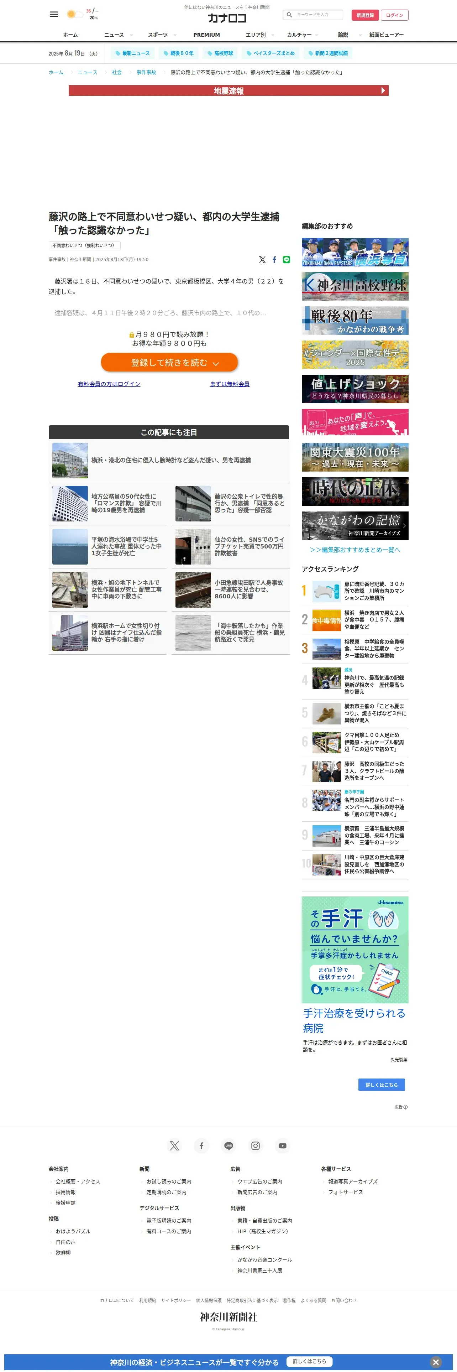Image resolution: width=457 pixels, height=1372 pixels.
Task: Expand カルチャー menu dropdown arrow
Action: 316,35
